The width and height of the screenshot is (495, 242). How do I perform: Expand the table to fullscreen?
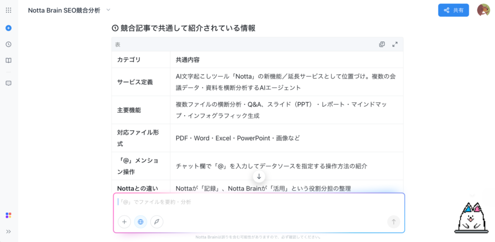[394, 44]
